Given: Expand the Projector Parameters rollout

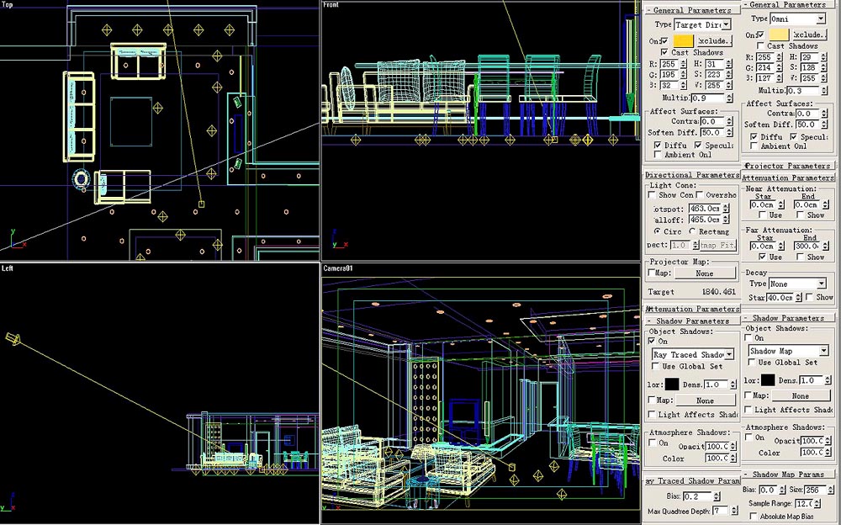Looking at the screenshot, I should point(788,166).
